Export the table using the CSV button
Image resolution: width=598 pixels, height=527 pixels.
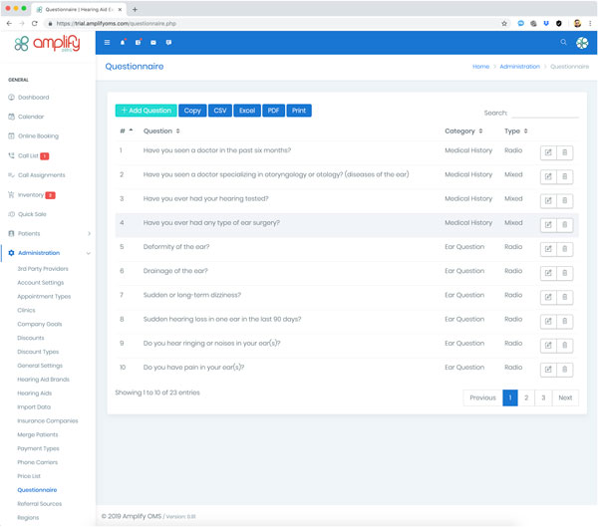point(220,111)
